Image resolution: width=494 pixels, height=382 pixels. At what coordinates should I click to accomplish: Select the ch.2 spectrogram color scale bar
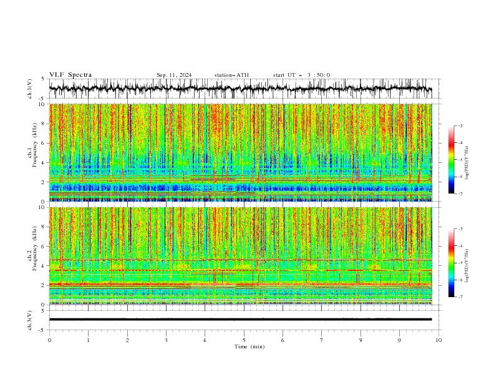[x=451, y=263]
